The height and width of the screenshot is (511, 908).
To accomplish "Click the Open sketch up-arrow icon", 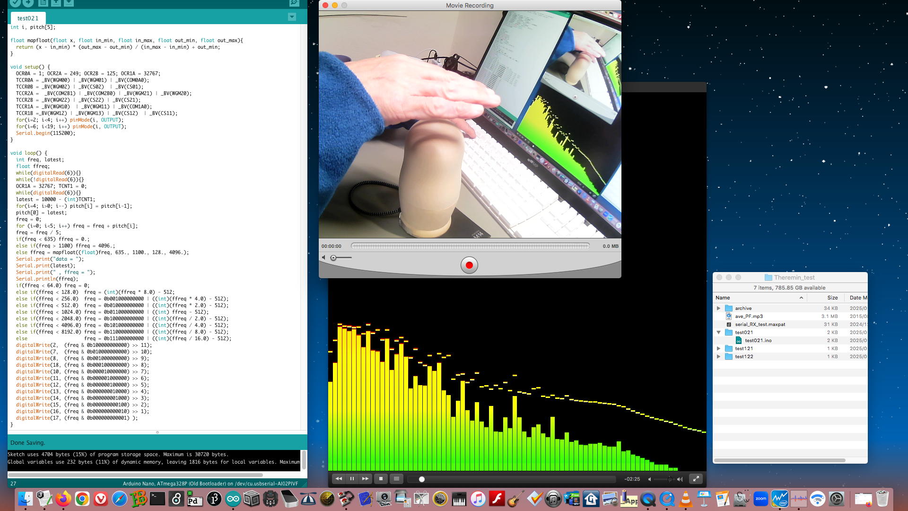I will point(56,2).
